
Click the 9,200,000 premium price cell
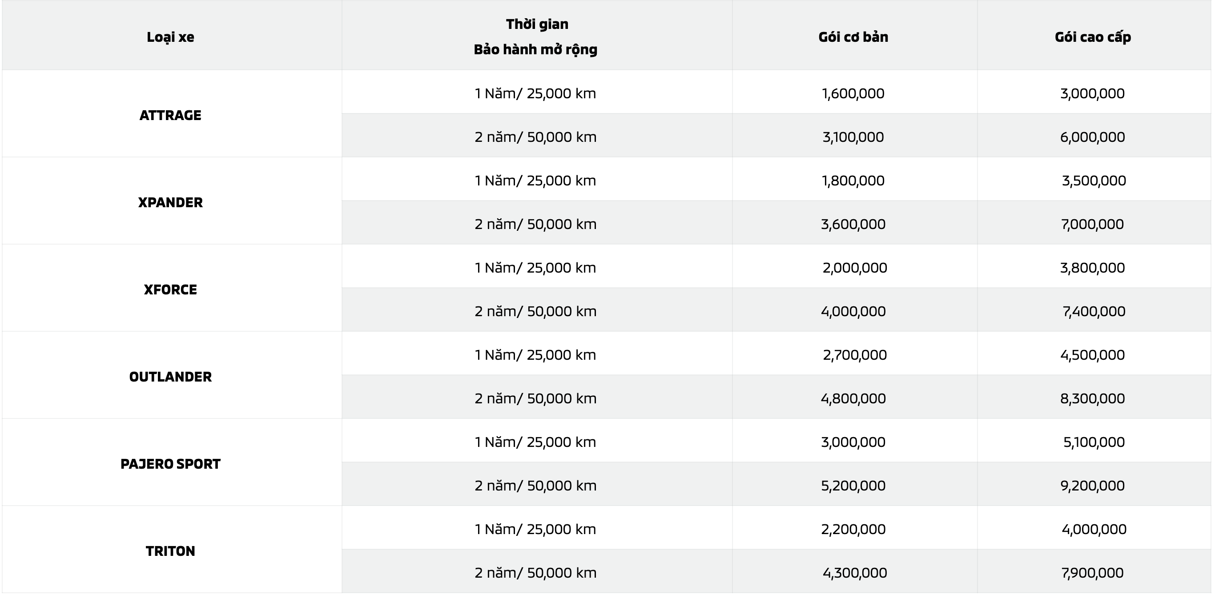click(x=1093, y=486)
